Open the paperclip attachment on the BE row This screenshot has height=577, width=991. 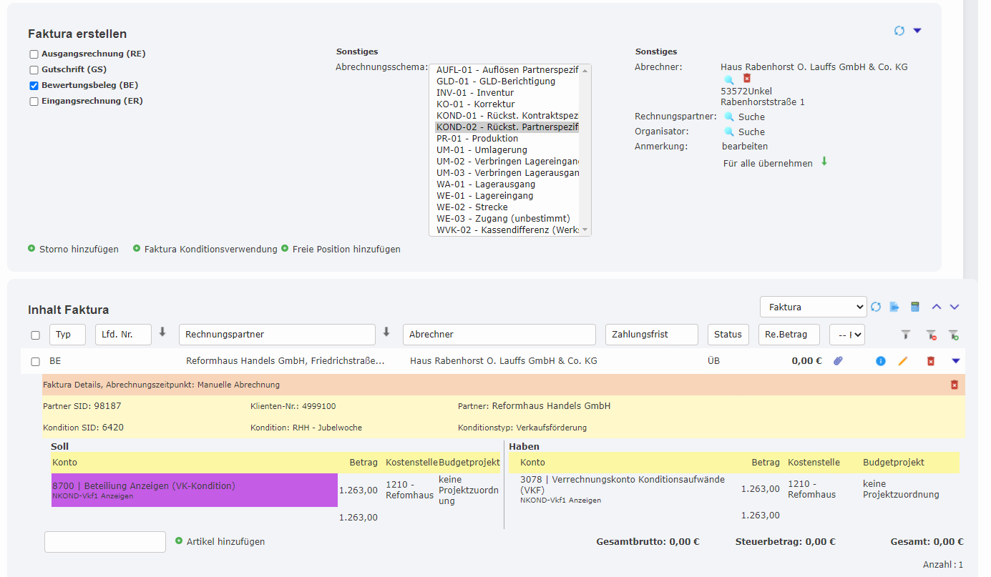tap(838, 361)
